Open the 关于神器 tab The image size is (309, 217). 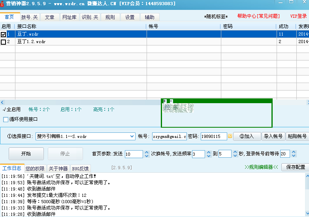point(58,169)
